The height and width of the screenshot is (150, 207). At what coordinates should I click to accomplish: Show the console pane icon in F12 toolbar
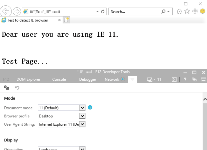coord(174,79)
